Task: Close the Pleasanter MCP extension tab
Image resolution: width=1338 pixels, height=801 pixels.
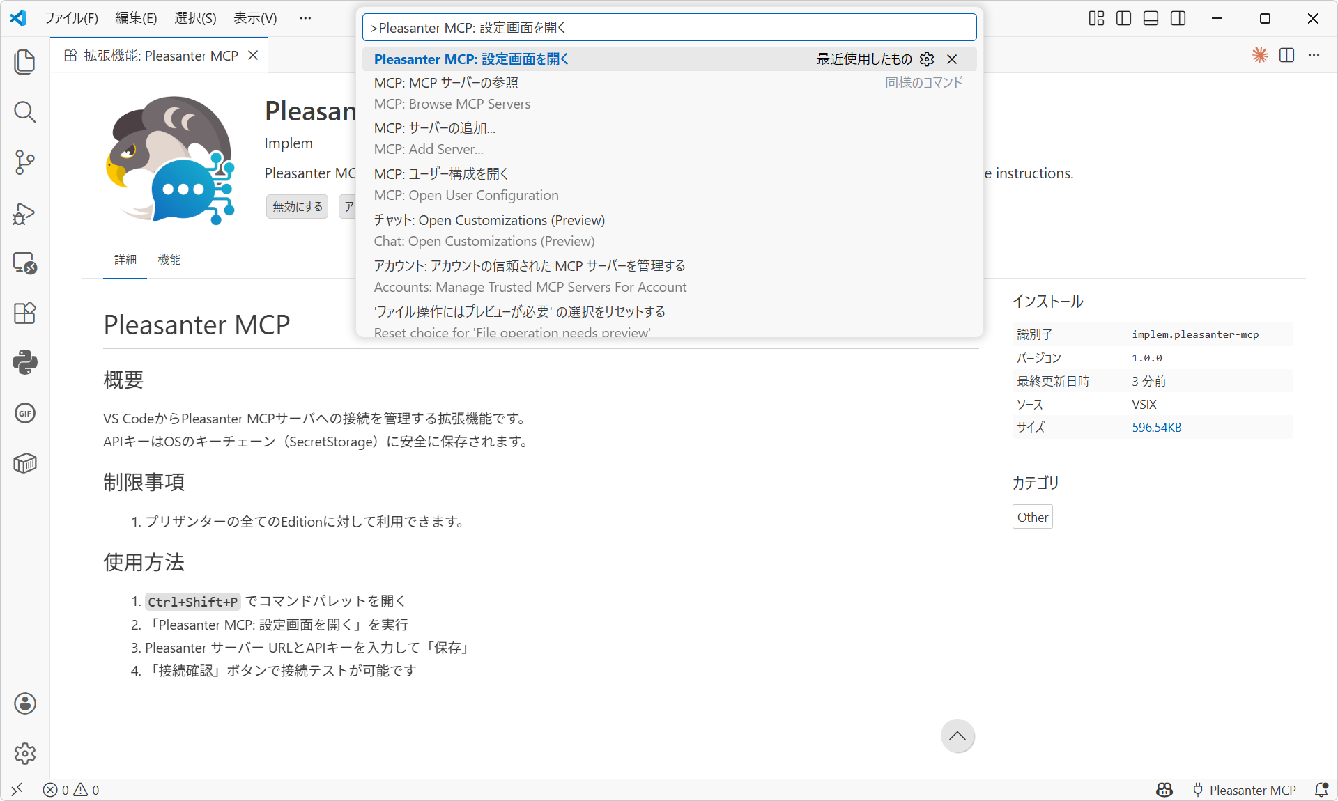Action: 253,55
